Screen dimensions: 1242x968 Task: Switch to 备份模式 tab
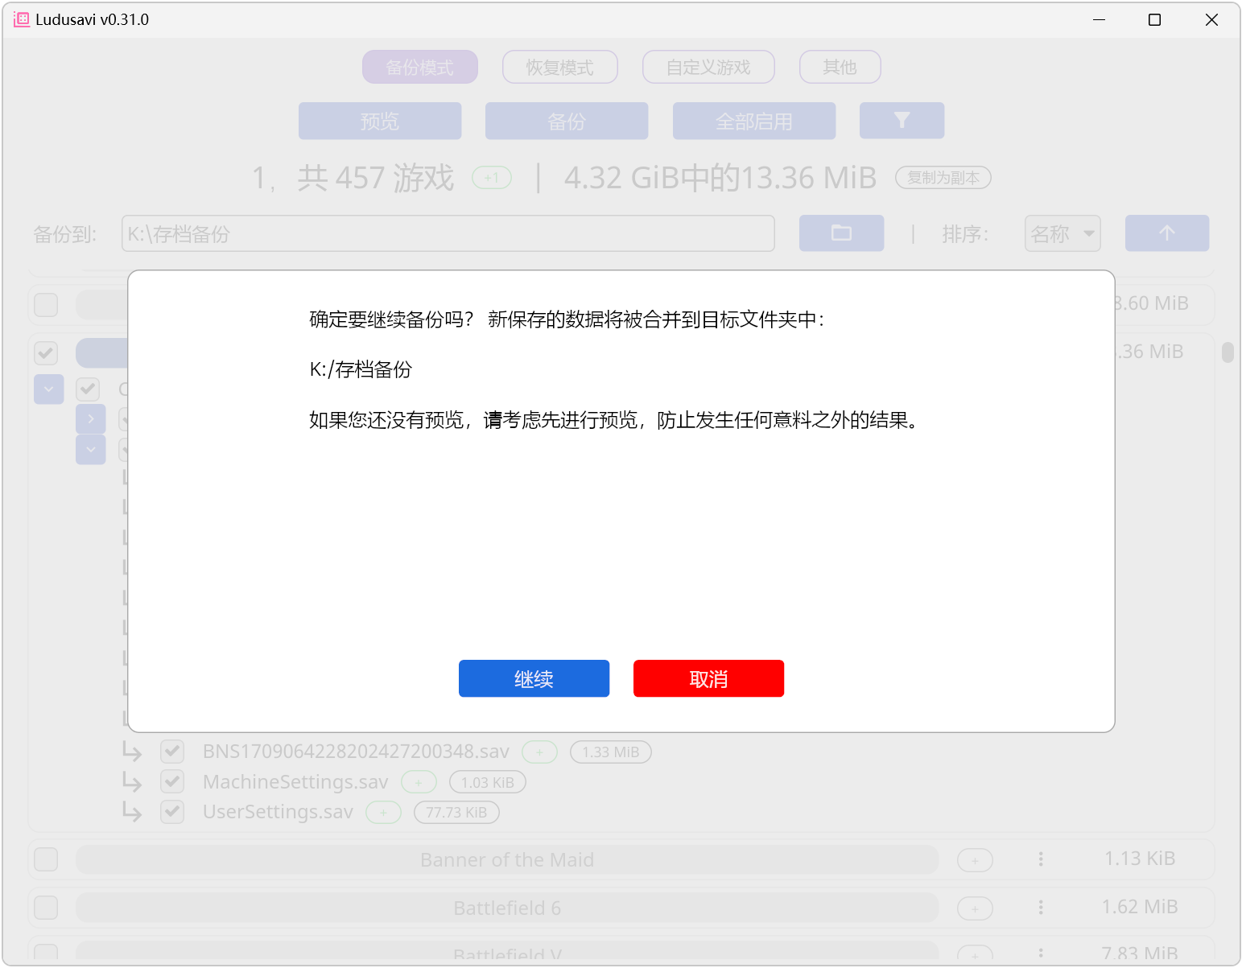pyautogui.click(x=420, y=67)
